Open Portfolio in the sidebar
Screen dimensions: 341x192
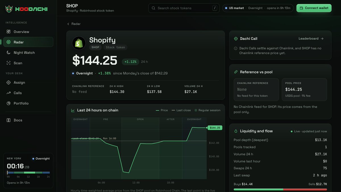28,103
